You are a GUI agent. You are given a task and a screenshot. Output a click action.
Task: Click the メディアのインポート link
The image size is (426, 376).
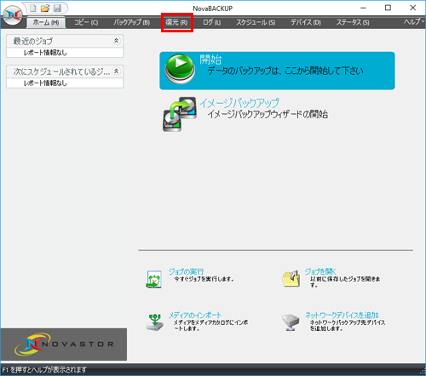[195, 315]
